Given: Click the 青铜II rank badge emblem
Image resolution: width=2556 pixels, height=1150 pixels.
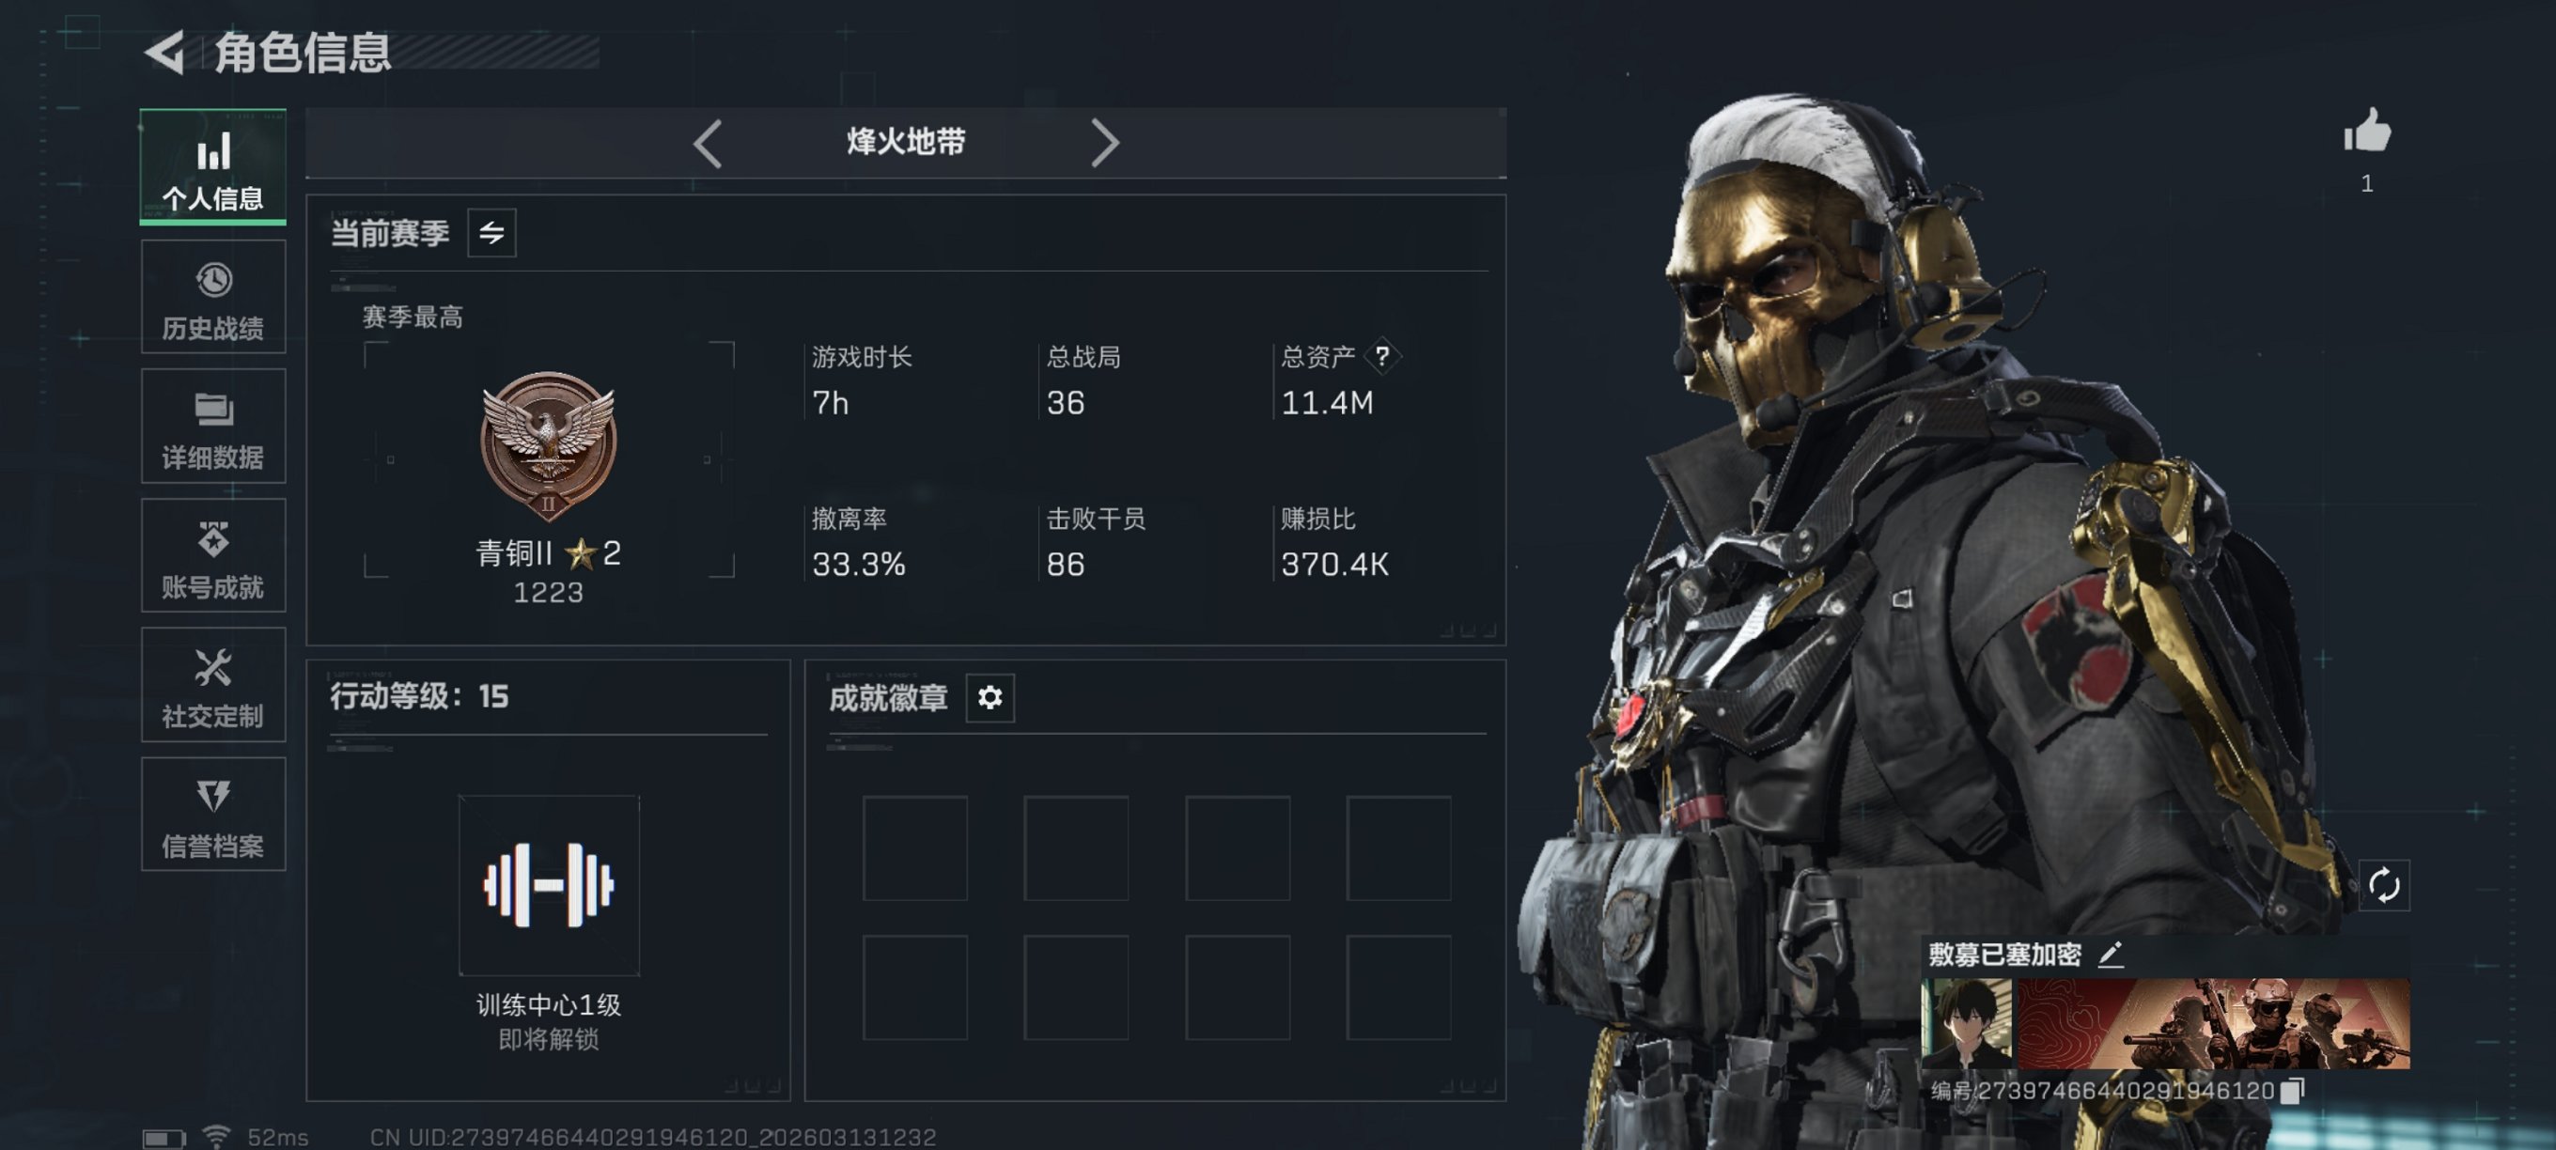Looking at the screenshot, I should point(549,445).
